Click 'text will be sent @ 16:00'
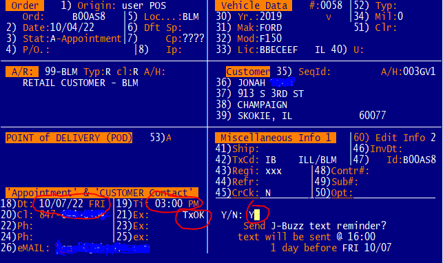Image resolution: width=443 pixels, height=263 pixels. point(307,236)
